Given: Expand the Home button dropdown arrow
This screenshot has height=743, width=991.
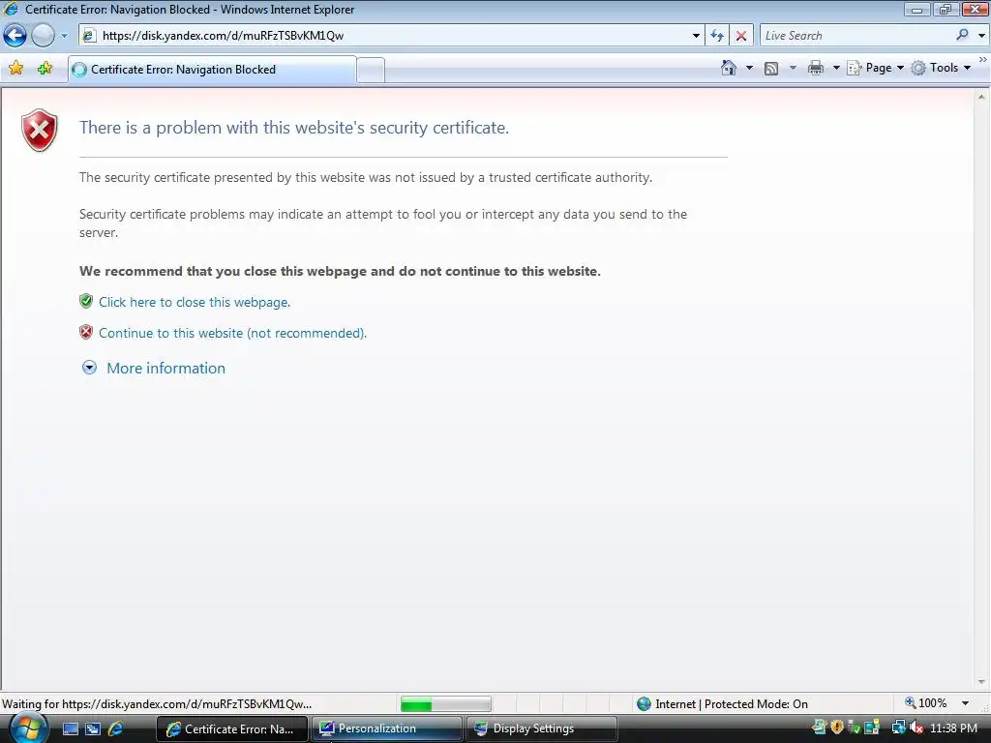Looking at the screenshot, I should 750,68.
